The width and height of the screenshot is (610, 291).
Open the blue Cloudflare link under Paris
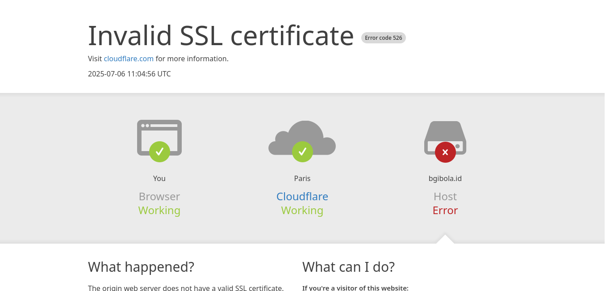(x=302, y=197)
